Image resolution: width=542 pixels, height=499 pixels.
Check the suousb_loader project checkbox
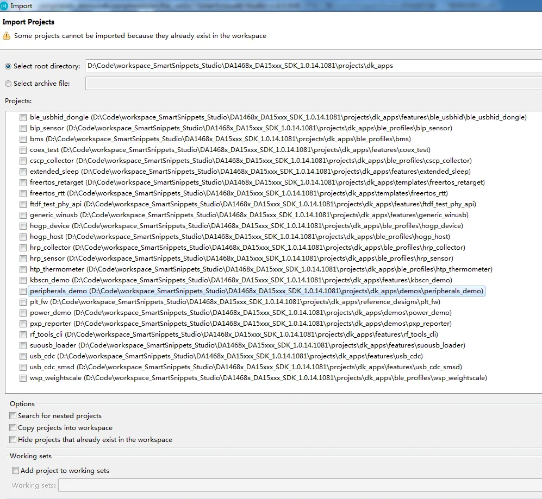coord(23,345)
